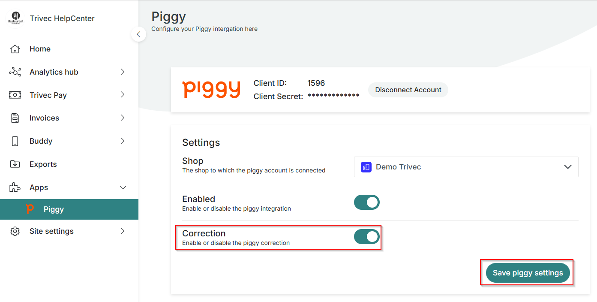Open the Shop dropdown showing Demo Trivec
Viewport: 597px width, 302px height.
pos(466,167)
